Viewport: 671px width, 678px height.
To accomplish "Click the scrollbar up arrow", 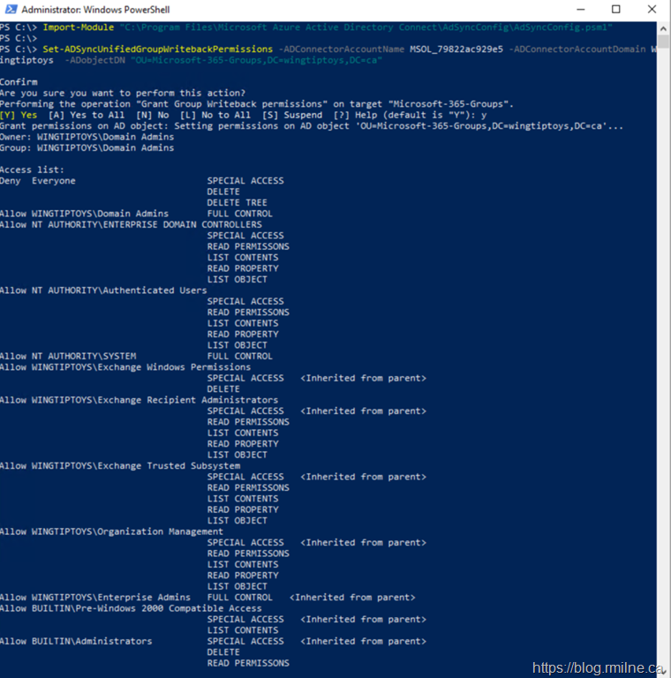I will coord(663,27).
